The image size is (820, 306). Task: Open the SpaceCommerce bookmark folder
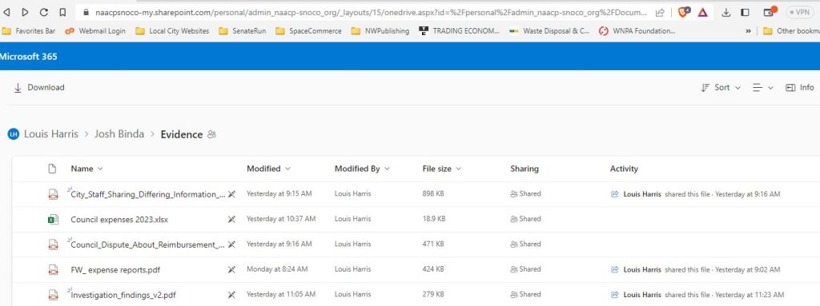(308, 31)
